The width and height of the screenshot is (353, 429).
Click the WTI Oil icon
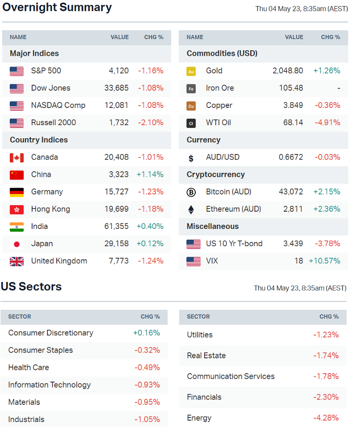coord(191,123)
